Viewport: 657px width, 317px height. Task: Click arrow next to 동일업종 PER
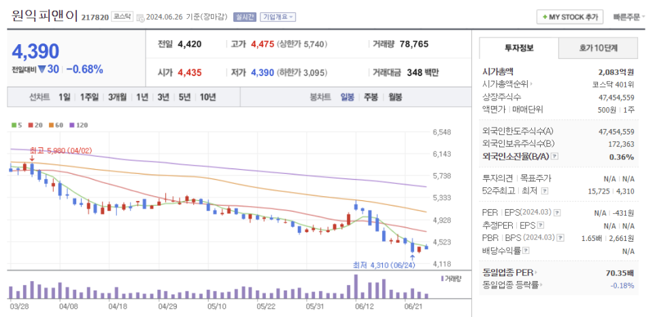(536, 273)
